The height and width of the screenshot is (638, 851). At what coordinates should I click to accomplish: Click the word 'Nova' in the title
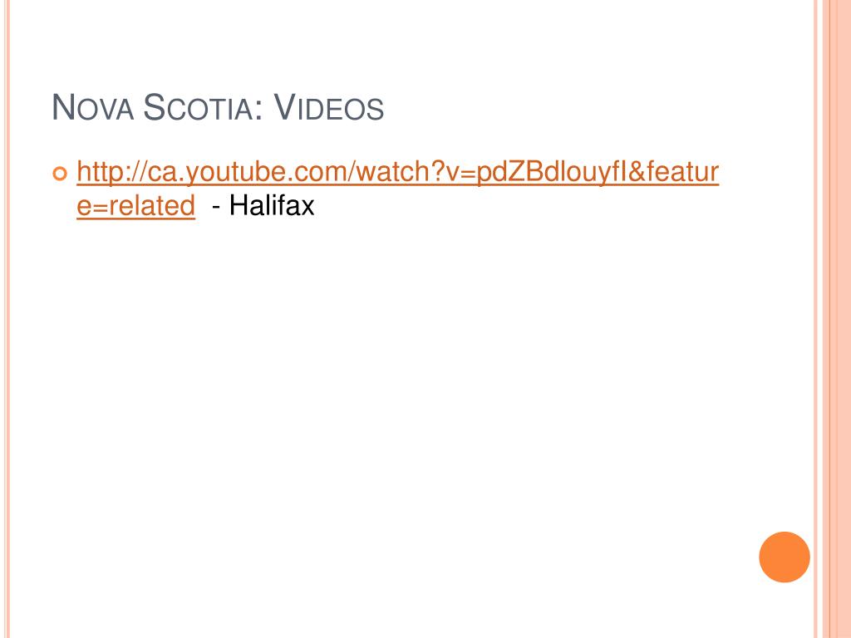click(92, 107)
